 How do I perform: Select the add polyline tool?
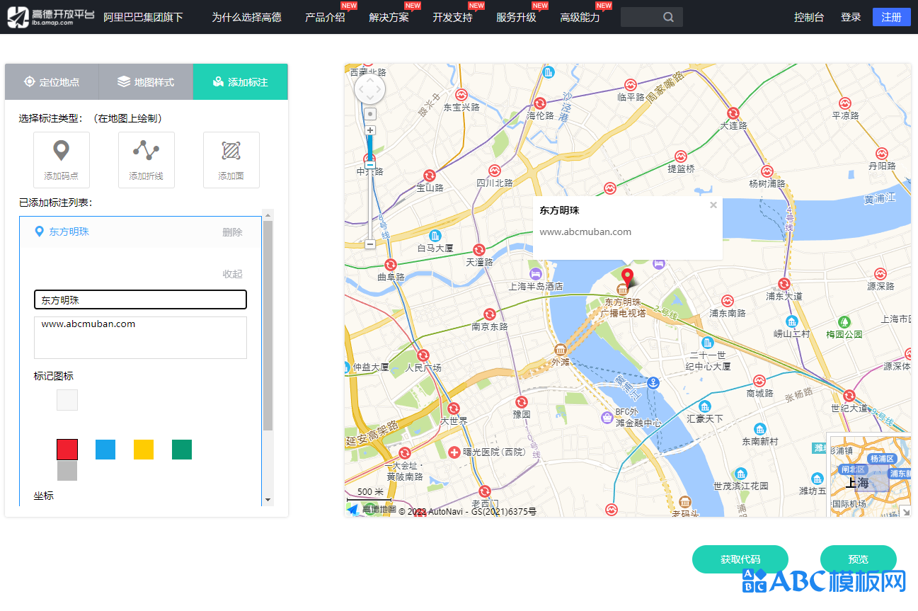(147, 160)
